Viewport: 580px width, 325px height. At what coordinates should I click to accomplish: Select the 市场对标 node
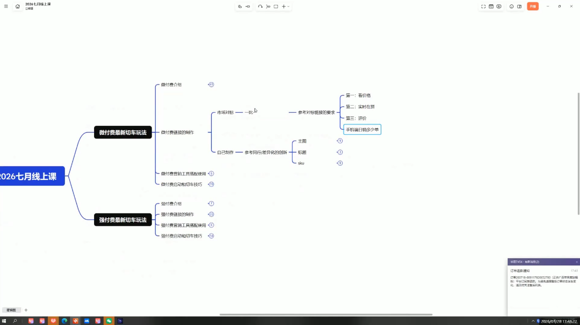pyautogui.click(x=226, y=112)
